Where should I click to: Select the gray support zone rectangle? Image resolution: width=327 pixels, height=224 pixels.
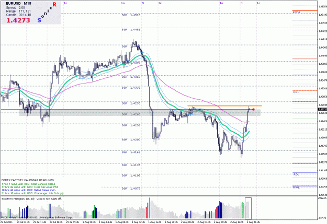point(140,113)
